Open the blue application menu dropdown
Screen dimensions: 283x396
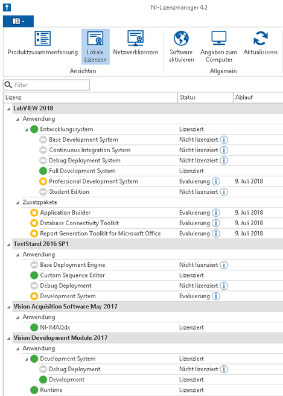(x=18, y=21)
